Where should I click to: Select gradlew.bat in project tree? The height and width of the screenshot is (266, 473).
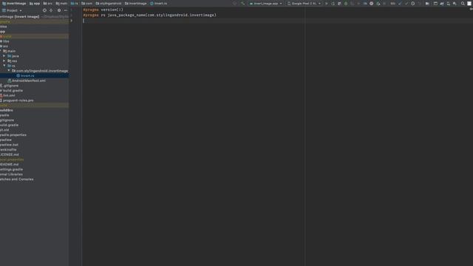pyautogui.click(x=9, y=145)
